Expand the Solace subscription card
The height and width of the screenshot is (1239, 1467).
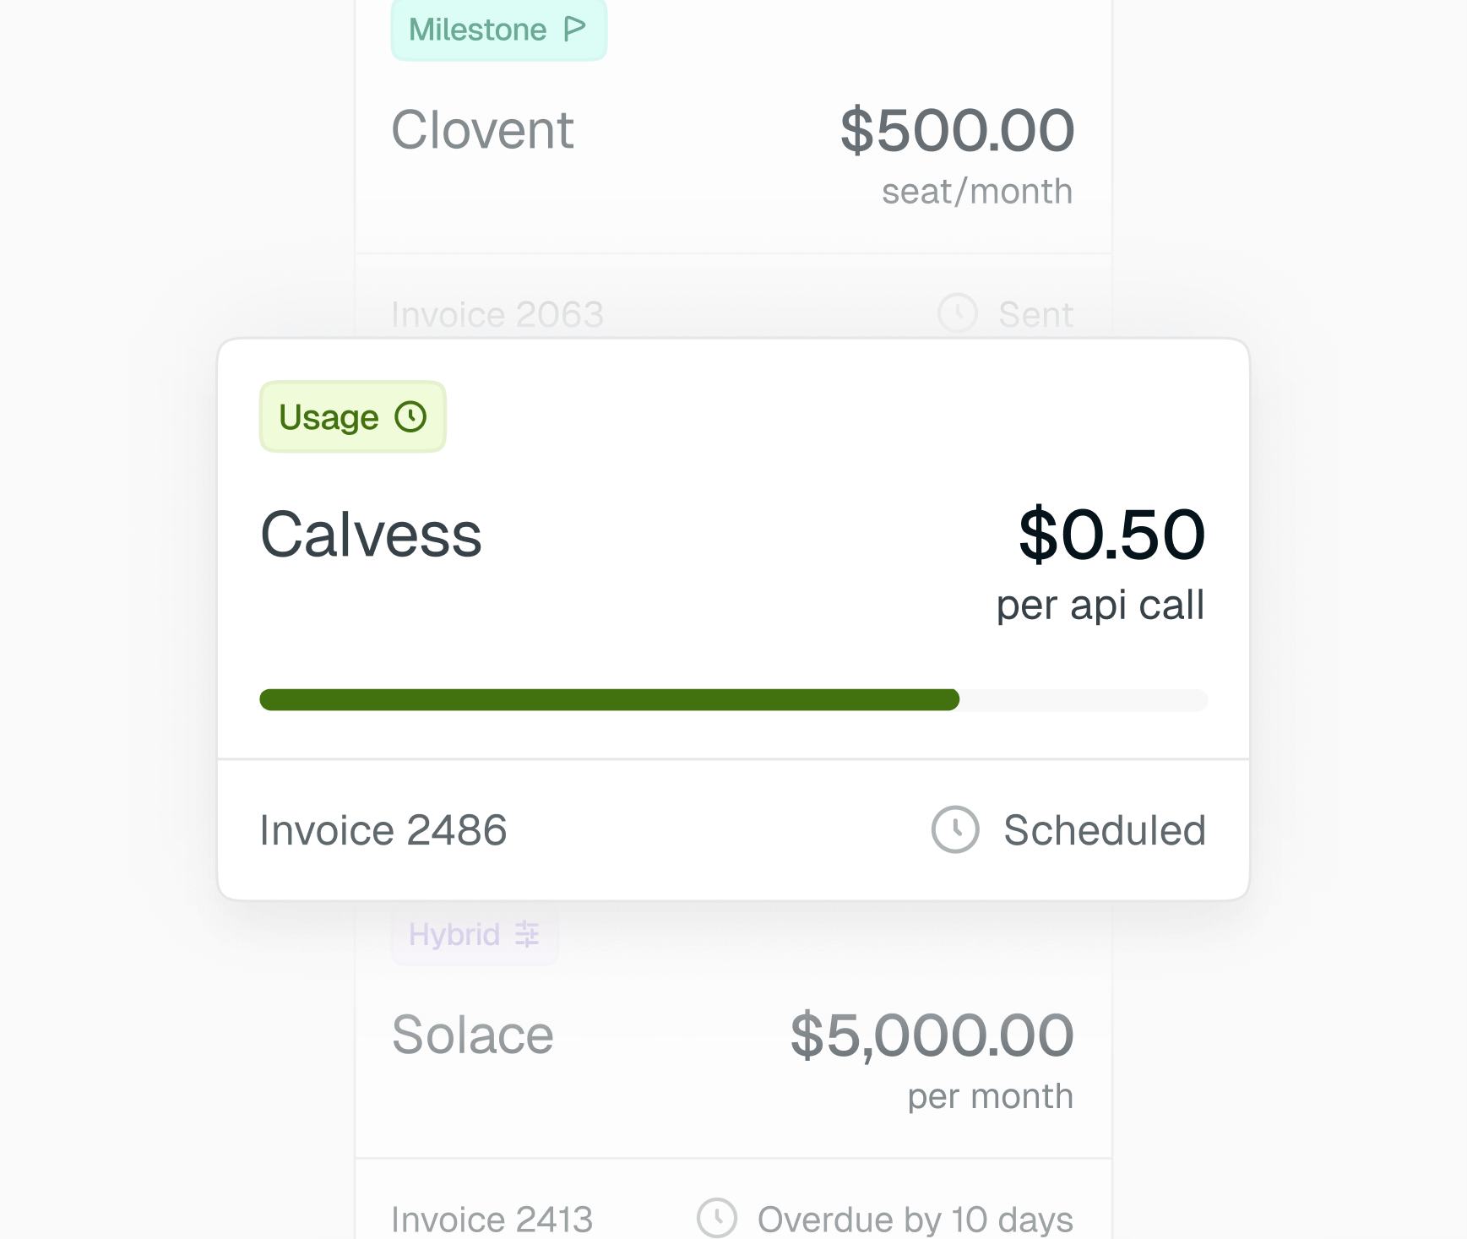coord(733,1035)
